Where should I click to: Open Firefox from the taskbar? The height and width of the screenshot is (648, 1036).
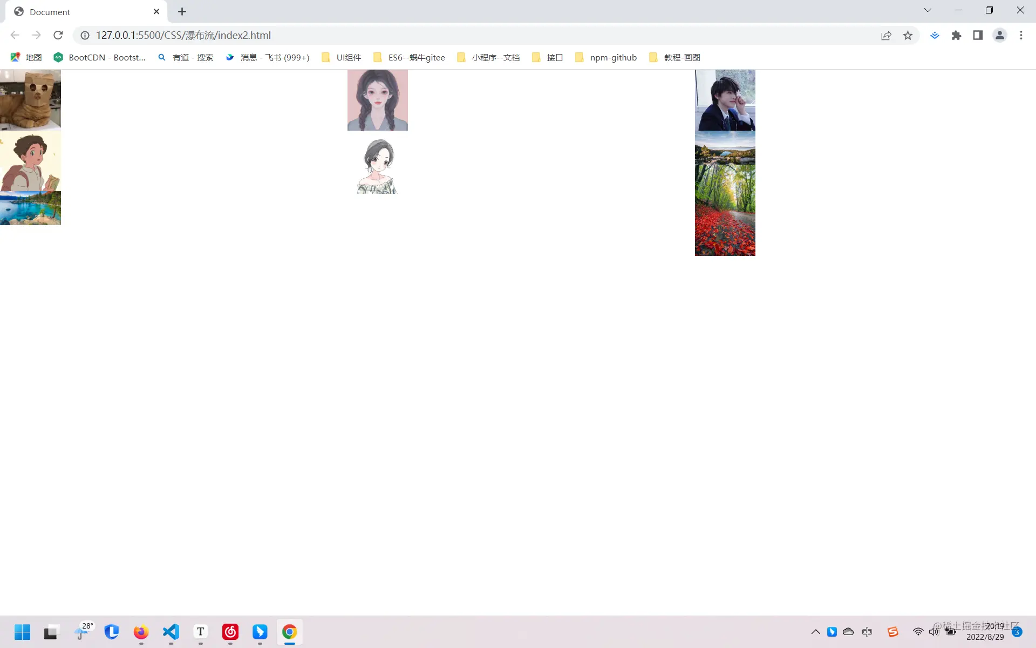pyautogui.click(x=141, y=631)
